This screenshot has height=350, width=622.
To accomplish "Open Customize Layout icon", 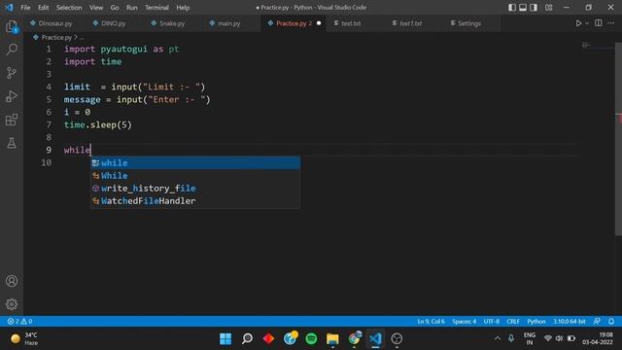I will click(x=548, y=8).
